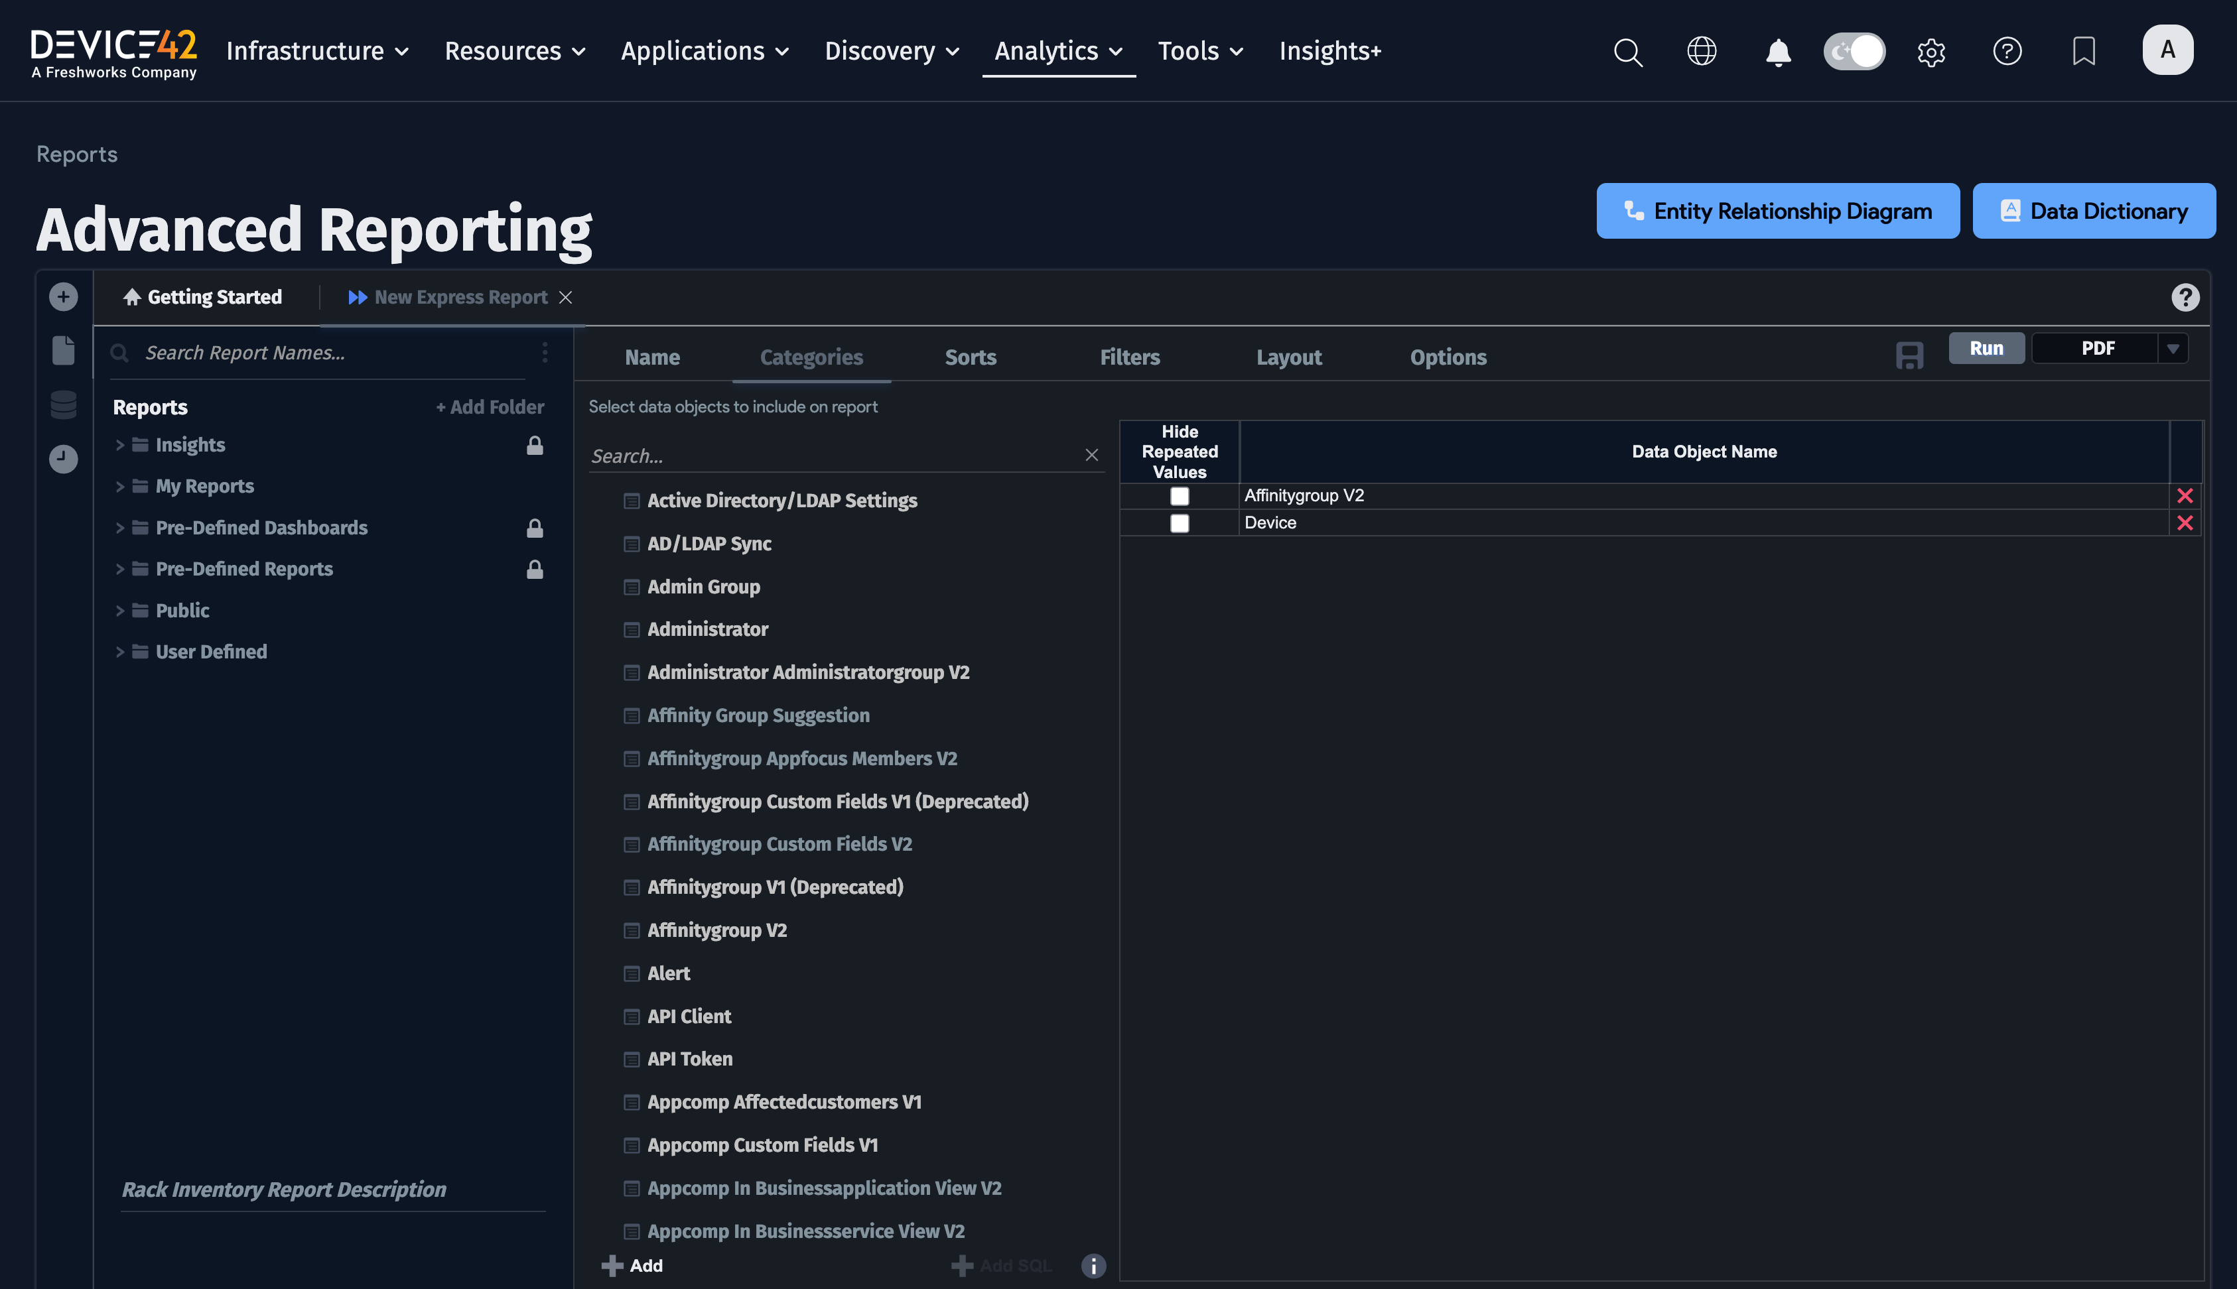Click the plus new report sidebar icon
The image size is (2237, 1289).
click(63, 296)
